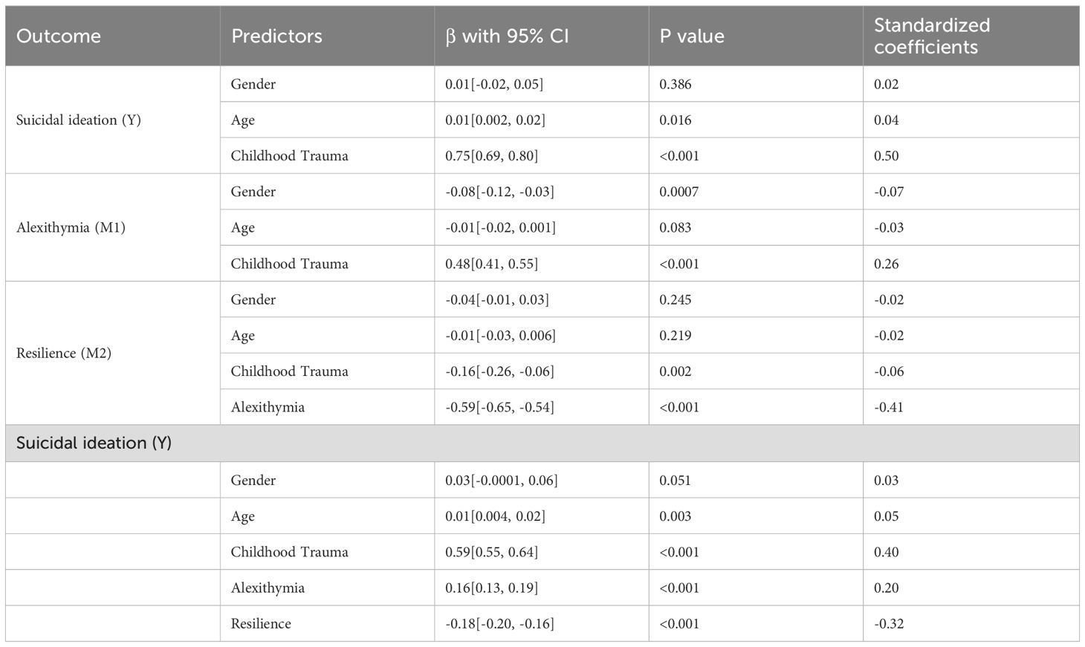The height and width of the screenshot is (647, 1085).
Task: Click the "P value" column header
Action: coord(692,36)
